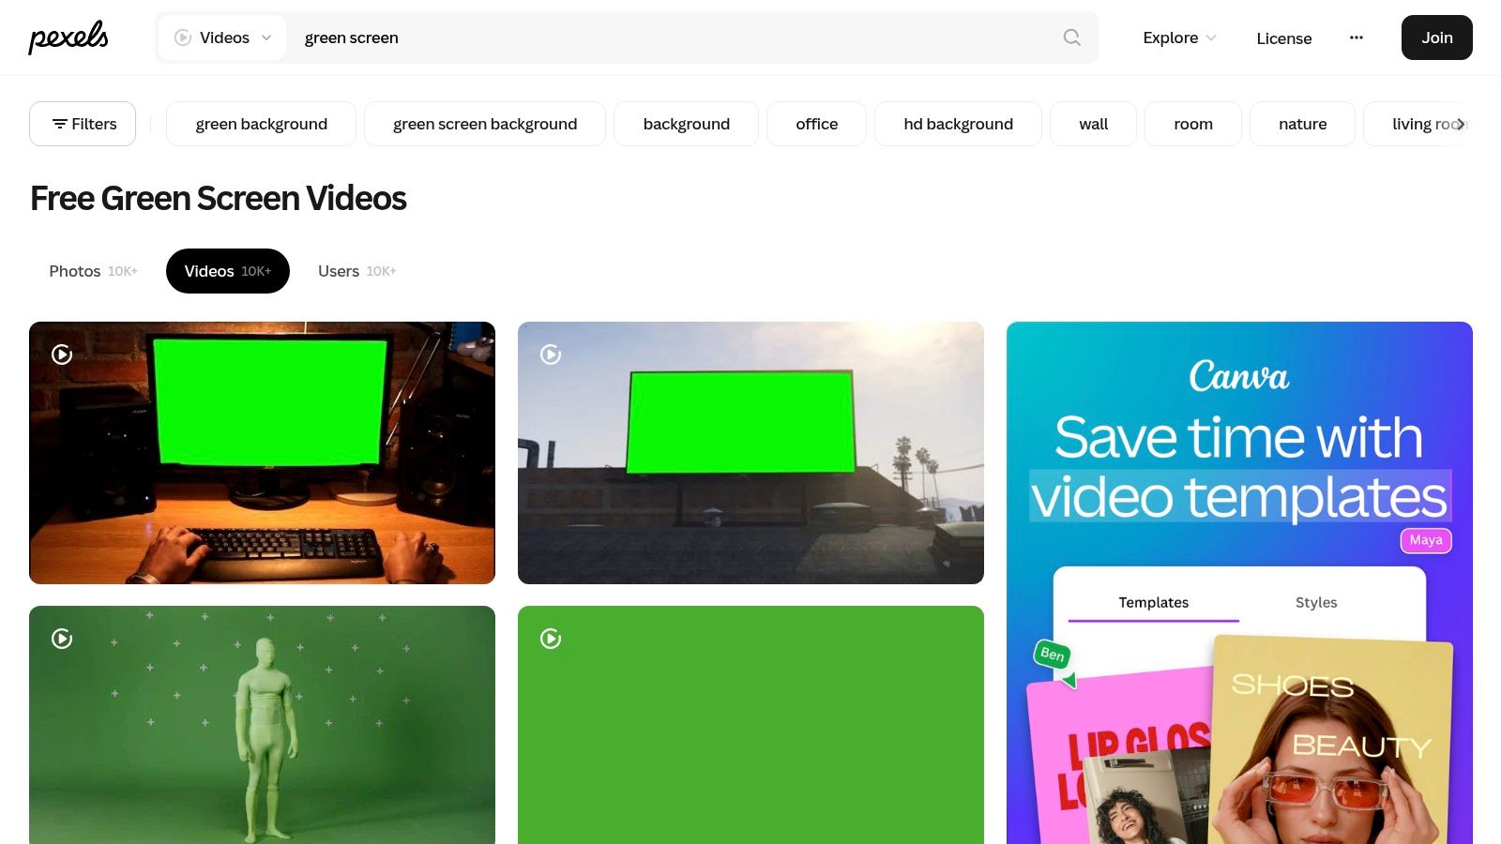Screen dimensions: 1501x844
Task: Open the License page
Action: (x=1283, y=38)
